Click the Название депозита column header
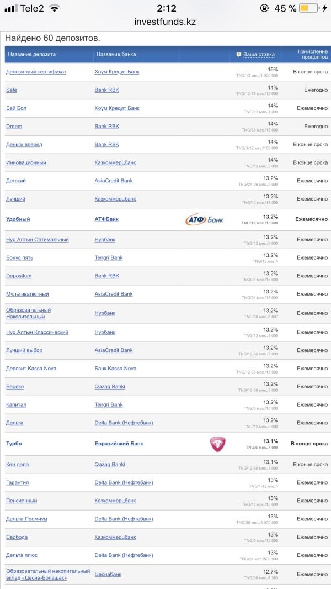331x589 pixels. click(32, 54)
